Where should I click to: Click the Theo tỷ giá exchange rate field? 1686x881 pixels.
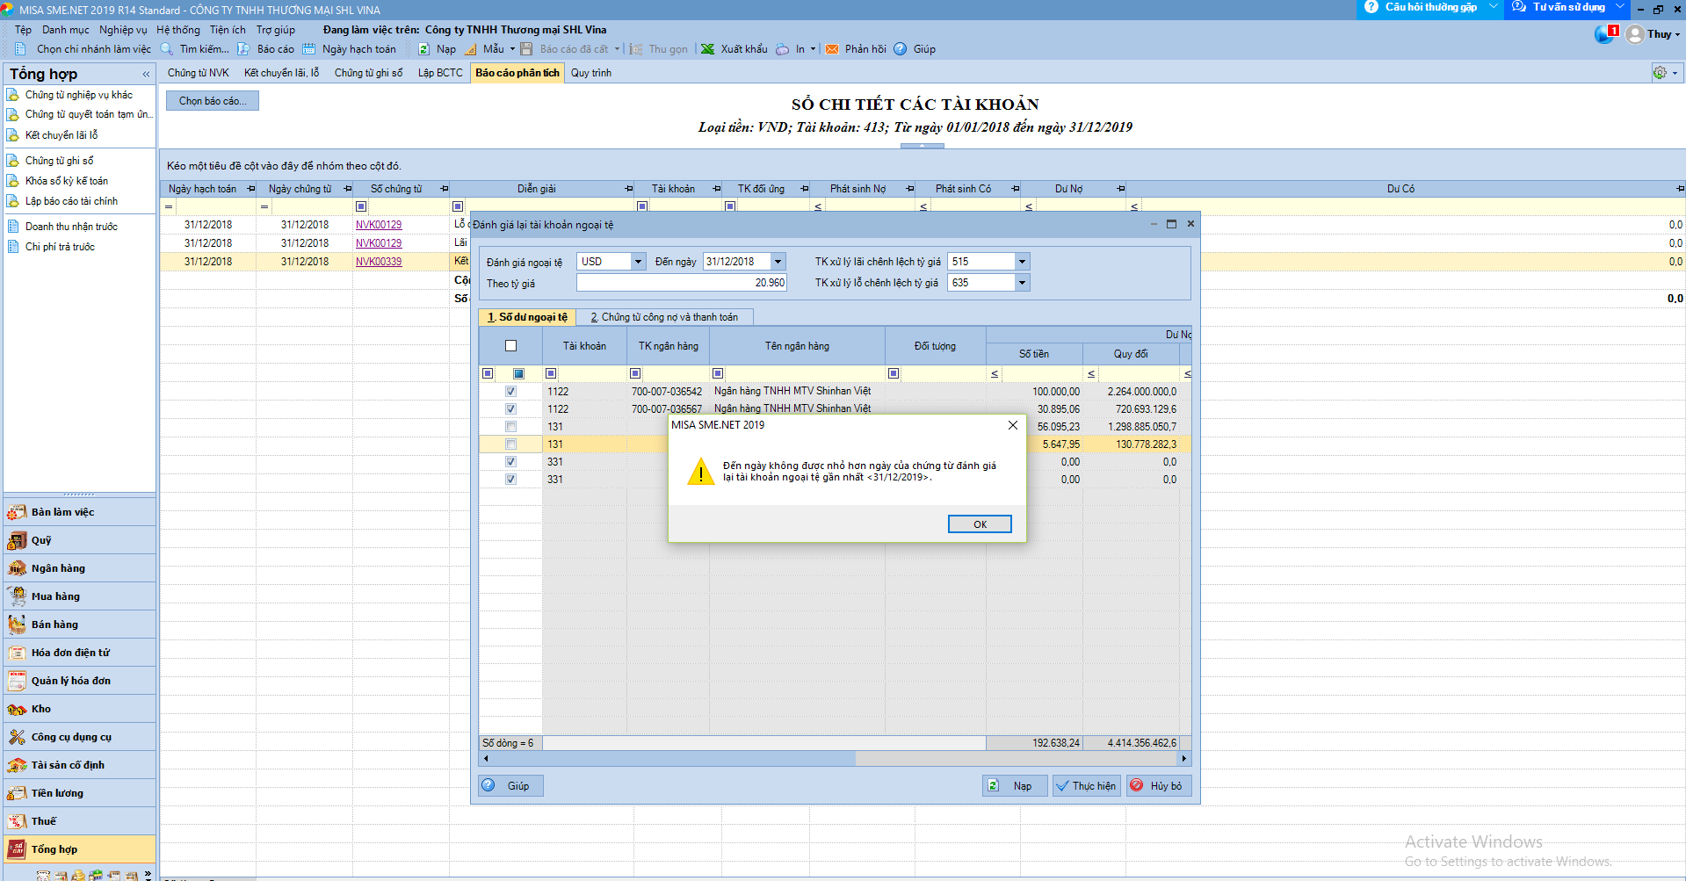click(x=681, y=283)
